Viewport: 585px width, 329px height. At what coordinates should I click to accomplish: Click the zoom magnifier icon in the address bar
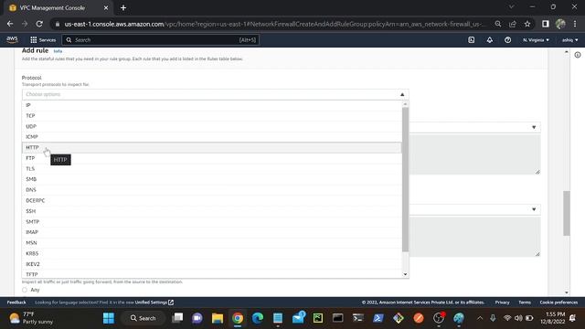(x=497, y=24)
